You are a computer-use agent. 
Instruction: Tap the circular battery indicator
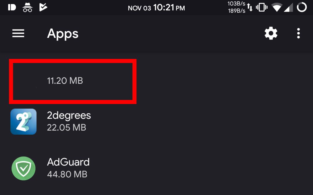point(302,7)
